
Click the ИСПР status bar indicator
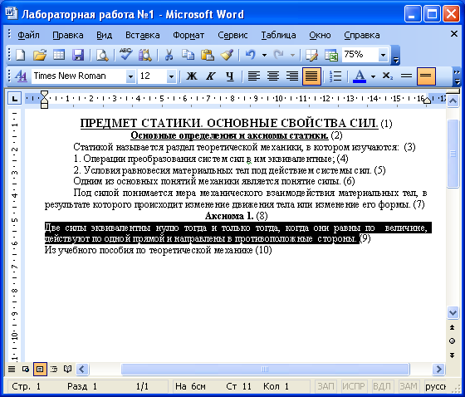[354, 386]
